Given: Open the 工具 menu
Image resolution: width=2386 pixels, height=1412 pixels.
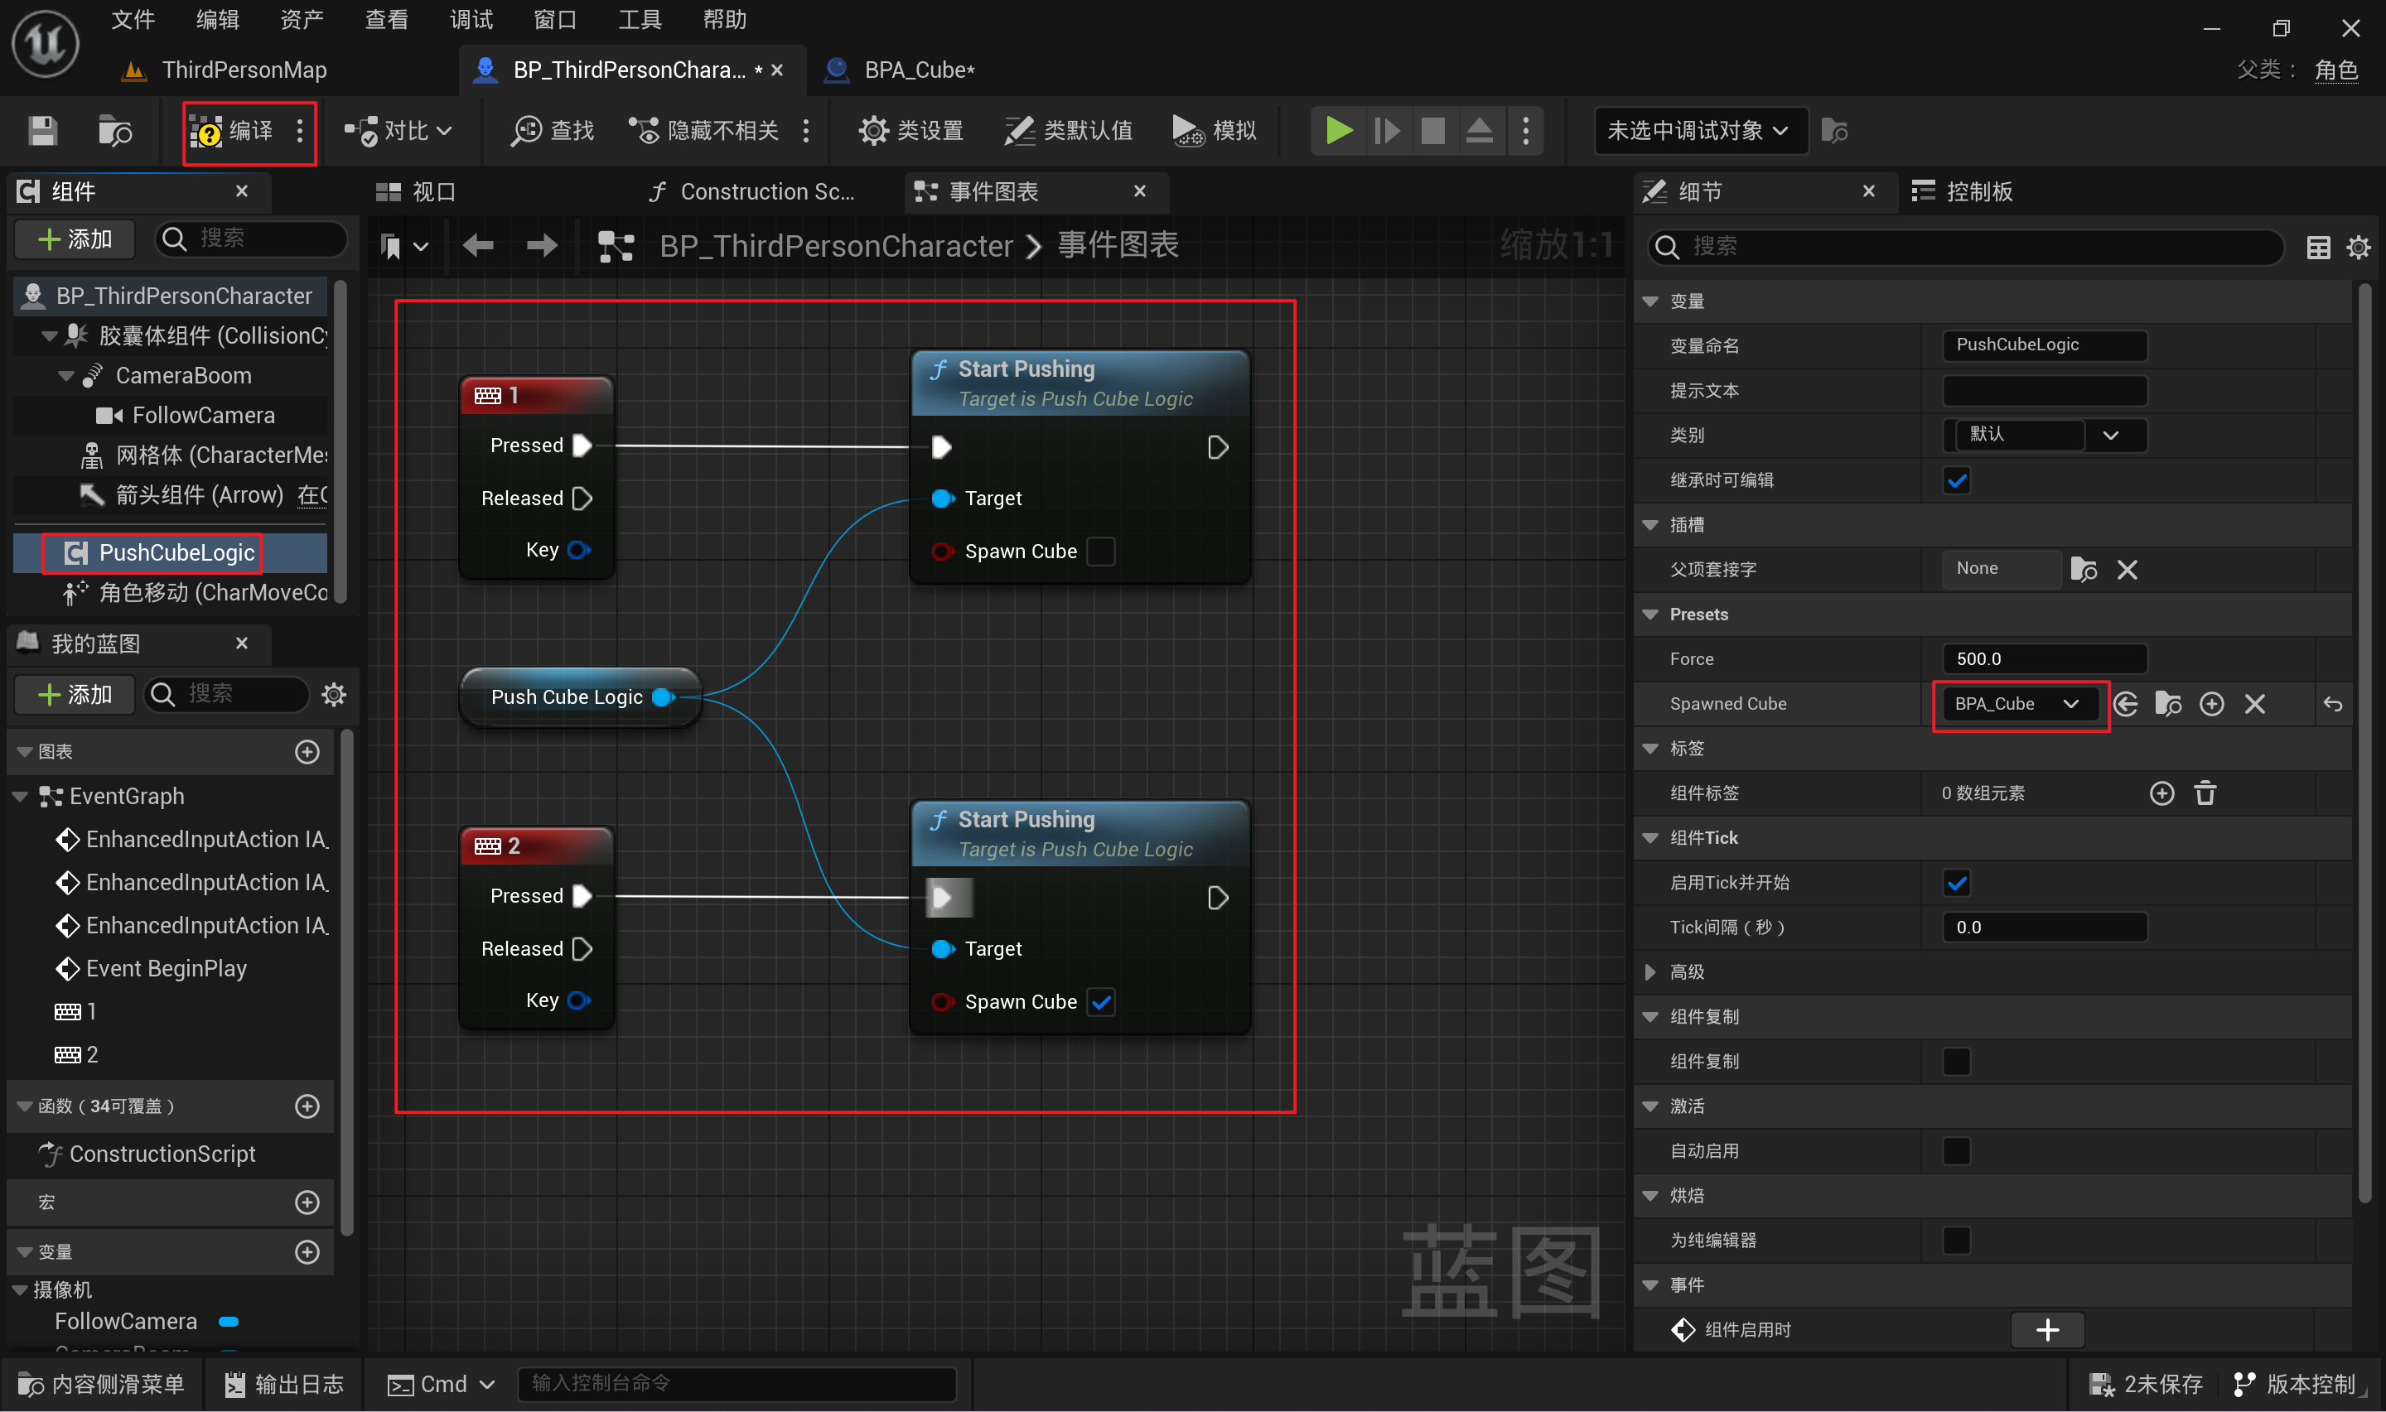Looking at the screenshot, I should 639,20.
